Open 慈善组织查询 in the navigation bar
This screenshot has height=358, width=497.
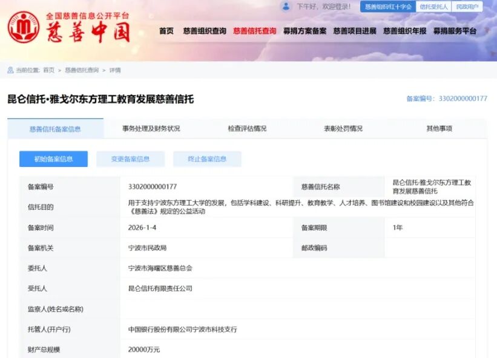[205, 31]
